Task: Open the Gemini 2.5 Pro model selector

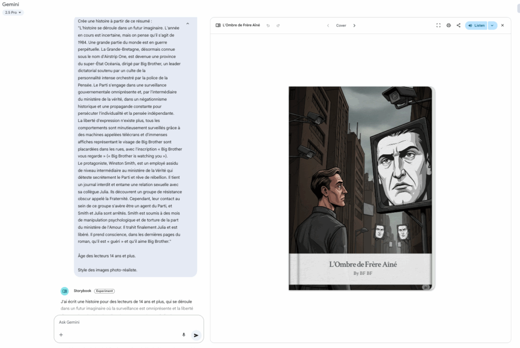Action: tap(12, 12)
